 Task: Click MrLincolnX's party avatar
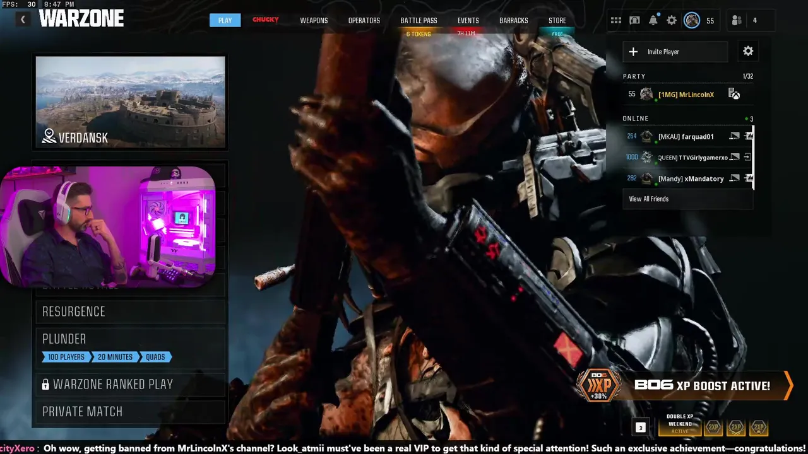point(646,95)
